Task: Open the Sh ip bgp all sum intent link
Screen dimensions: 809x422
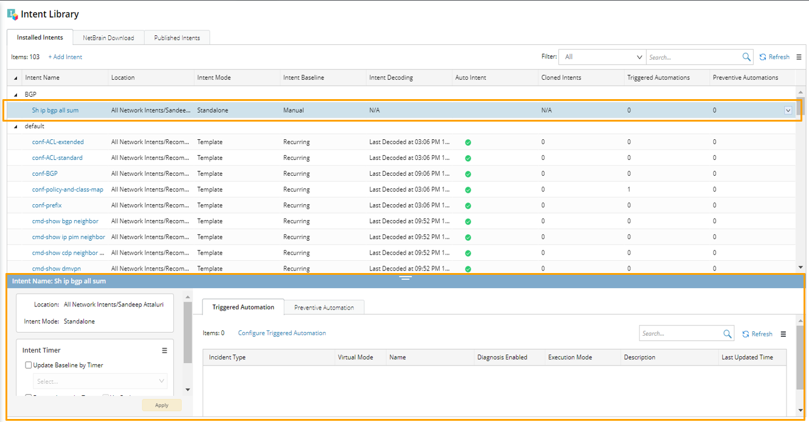Action: [x=55, y=111]
